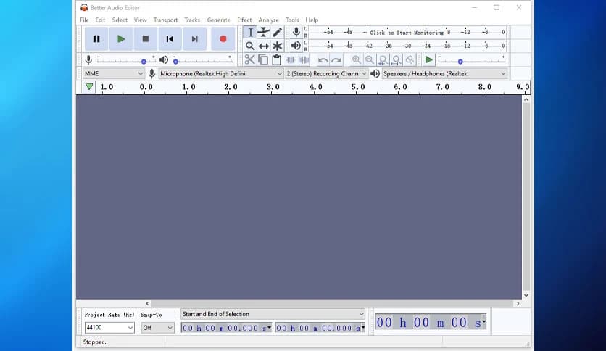Click the horizontal scrollbar right arrow
The width and height of the screenshot is (606, 351).
518,303
